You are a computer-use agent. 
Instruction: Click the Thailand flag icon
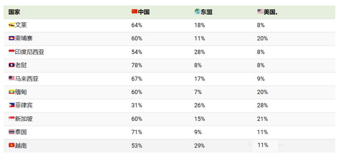pos(11,132)
